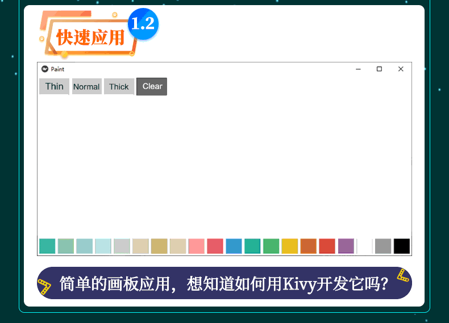Choose the bright green swatch beside yellow
The image size is (449, 323).
271,246
